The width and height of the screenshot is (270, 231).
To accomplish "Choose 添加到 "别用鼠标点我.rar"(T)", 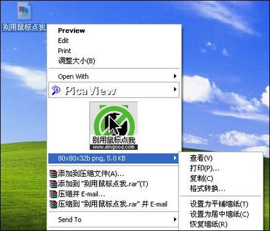I will pyautogui.click(x=113, y=184).
